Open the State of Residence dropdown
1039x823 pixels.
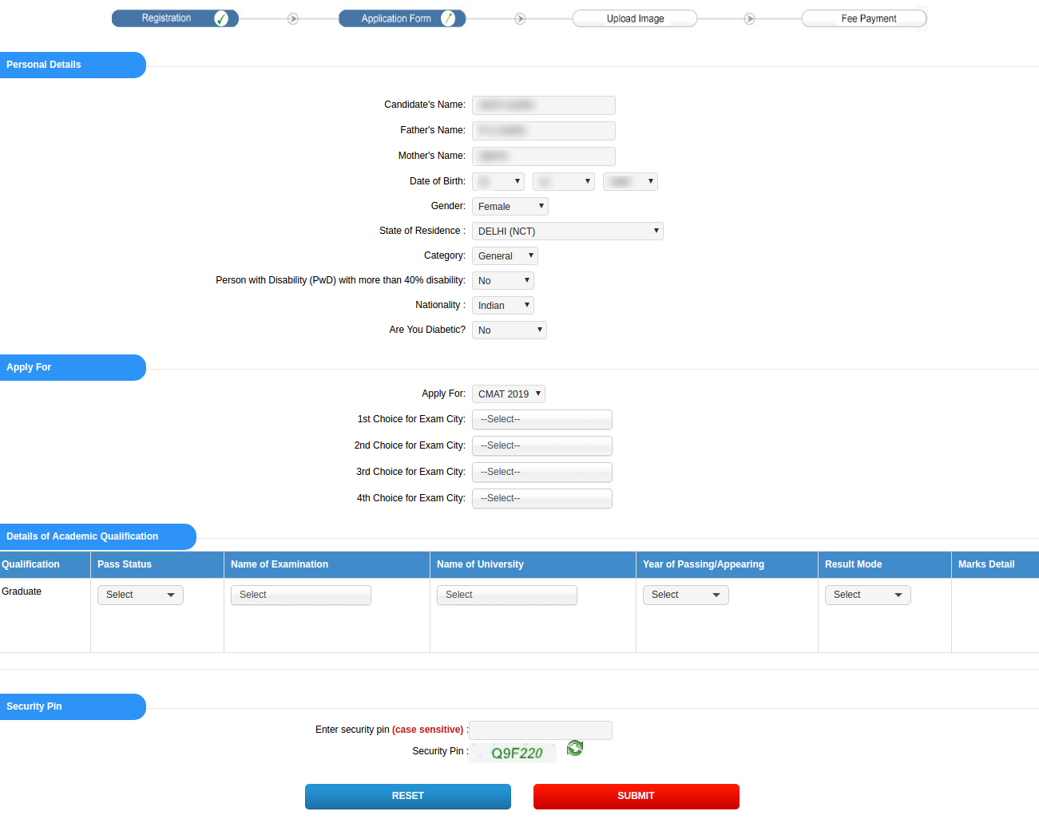[x=567, y=231]
